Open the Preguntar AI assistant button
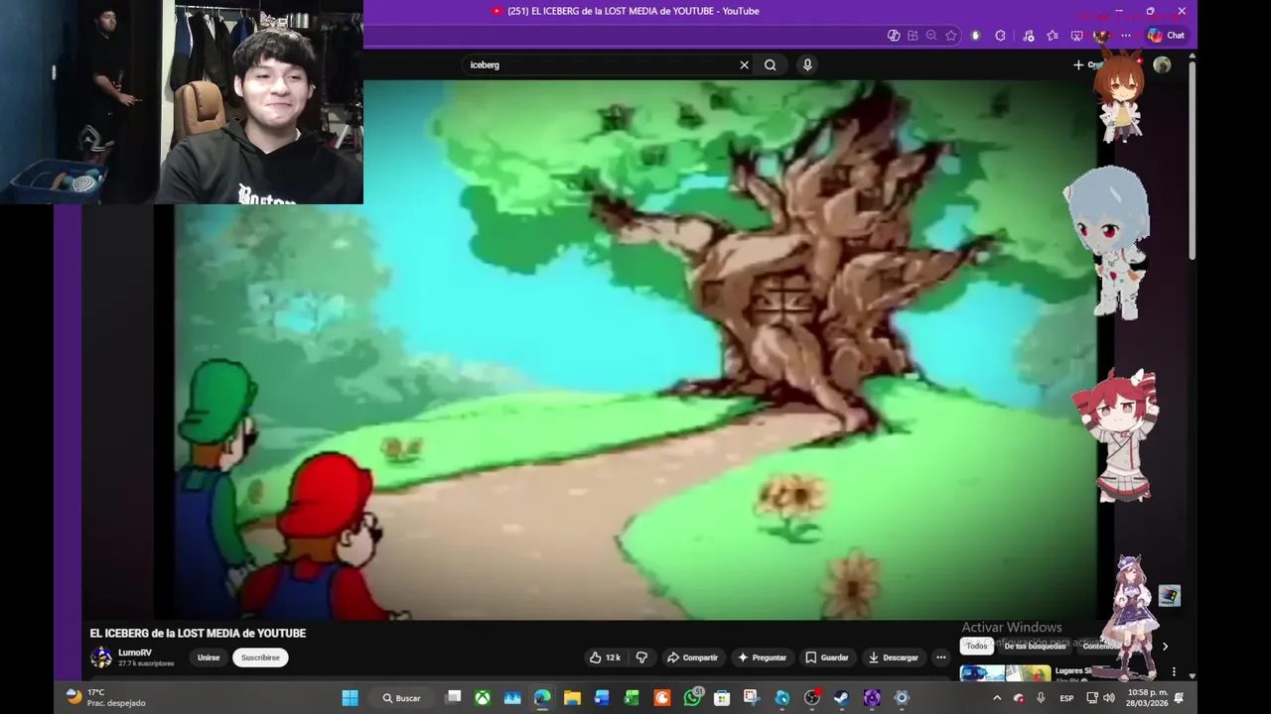The height and width of the screenshot is (714, 1271). [762, 657]
